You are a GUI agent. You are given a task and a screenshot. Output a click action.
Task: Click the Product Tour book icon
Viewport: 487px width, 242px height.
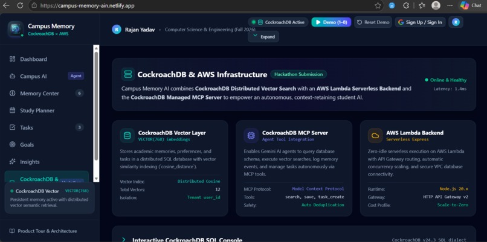point(12,231)
